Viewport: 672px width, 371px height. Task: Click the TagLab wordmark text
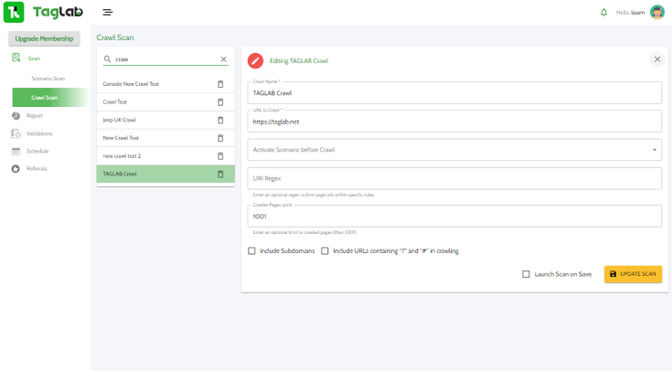pyautogui.click(x=58, y=13)
